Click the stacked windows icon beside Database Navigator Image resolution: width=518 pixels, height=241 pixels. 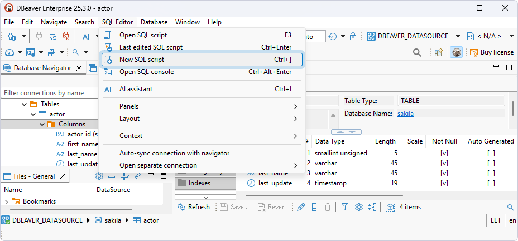tap(93, 68)
